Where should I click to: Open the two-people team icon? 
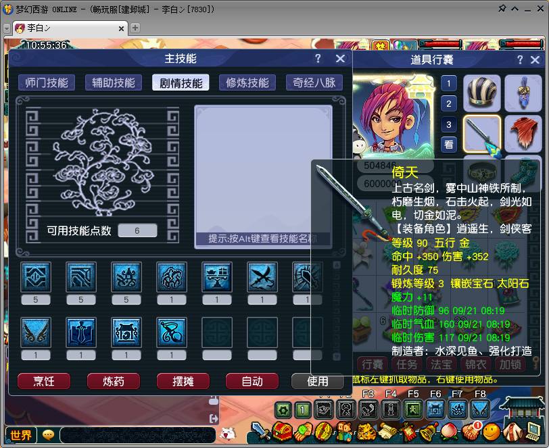[345, 432]
